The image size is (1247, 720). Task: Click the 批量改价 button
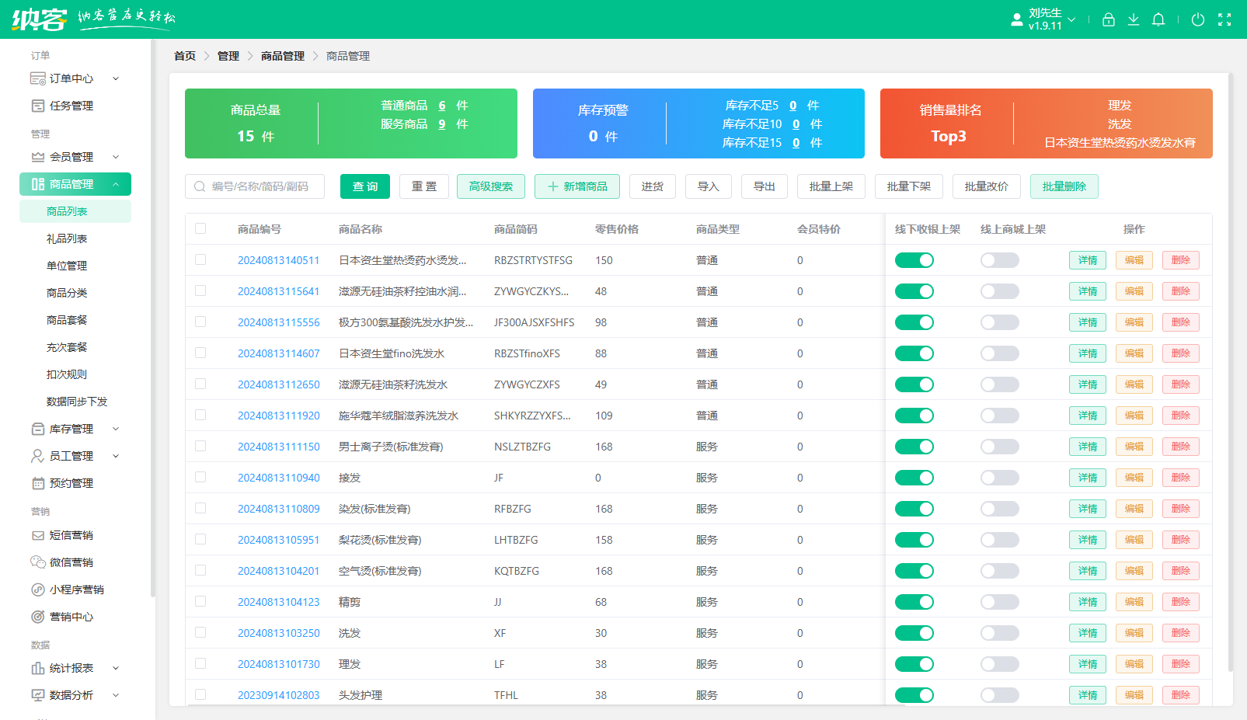[987, 186]
